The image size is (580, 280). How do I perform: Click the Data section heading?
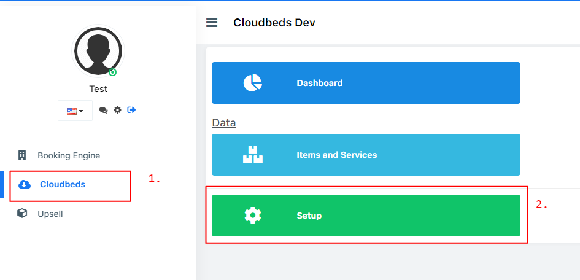click(x=224, y=123)
